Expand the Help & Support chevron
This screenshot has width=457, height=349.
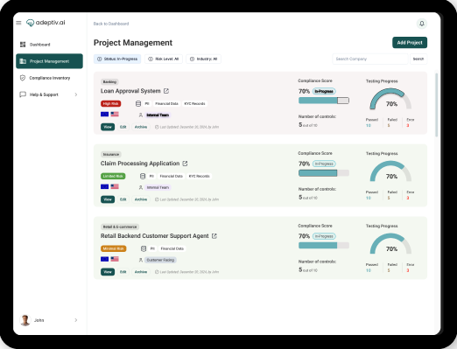click(x=76, y=94)
